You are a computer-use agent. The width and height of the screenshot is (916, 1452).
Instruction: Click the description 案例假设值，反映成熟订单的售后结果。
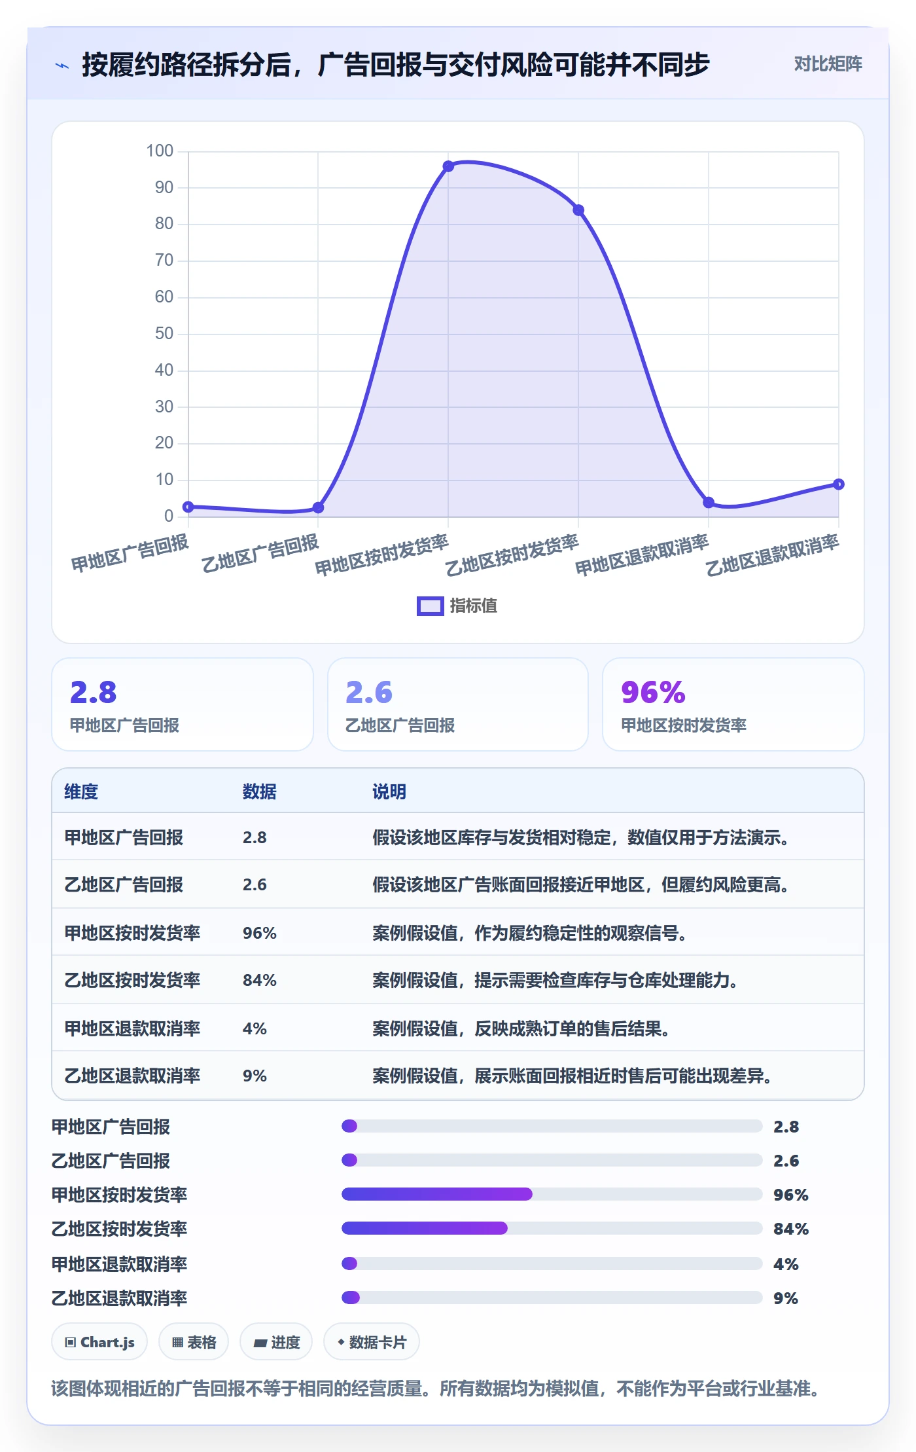click(x=521, y=1028)
